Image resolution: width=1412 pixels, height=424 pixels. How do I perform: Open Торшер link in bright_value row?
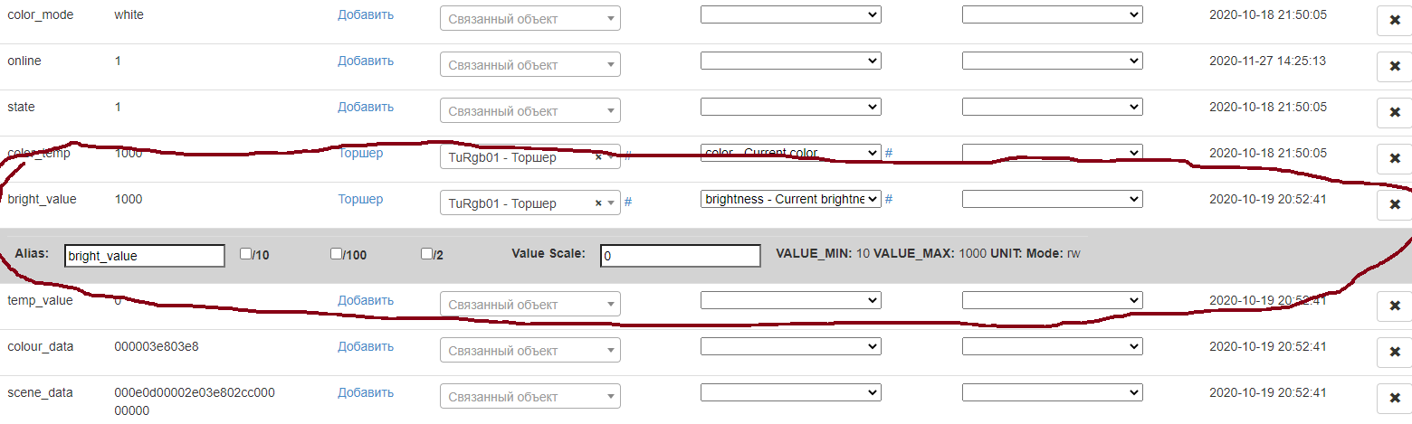[360, 199]
